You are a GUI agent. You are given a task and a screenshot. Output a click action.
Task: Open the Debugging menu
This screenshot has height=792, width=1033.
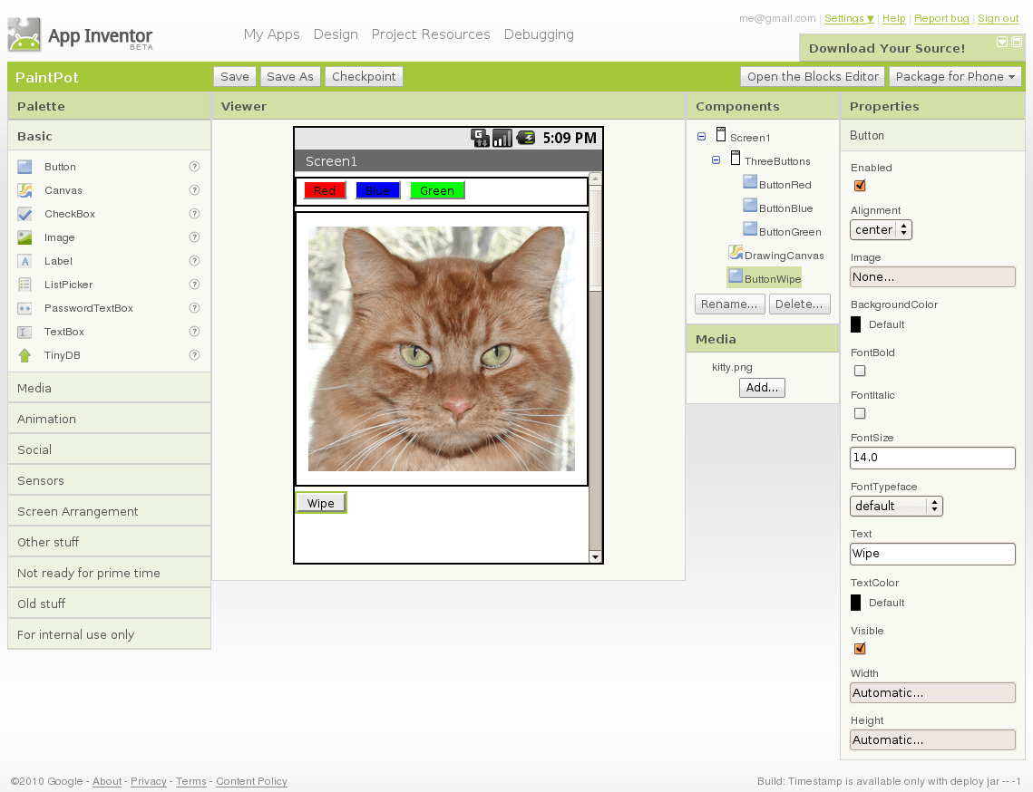[x=539, y=34]
